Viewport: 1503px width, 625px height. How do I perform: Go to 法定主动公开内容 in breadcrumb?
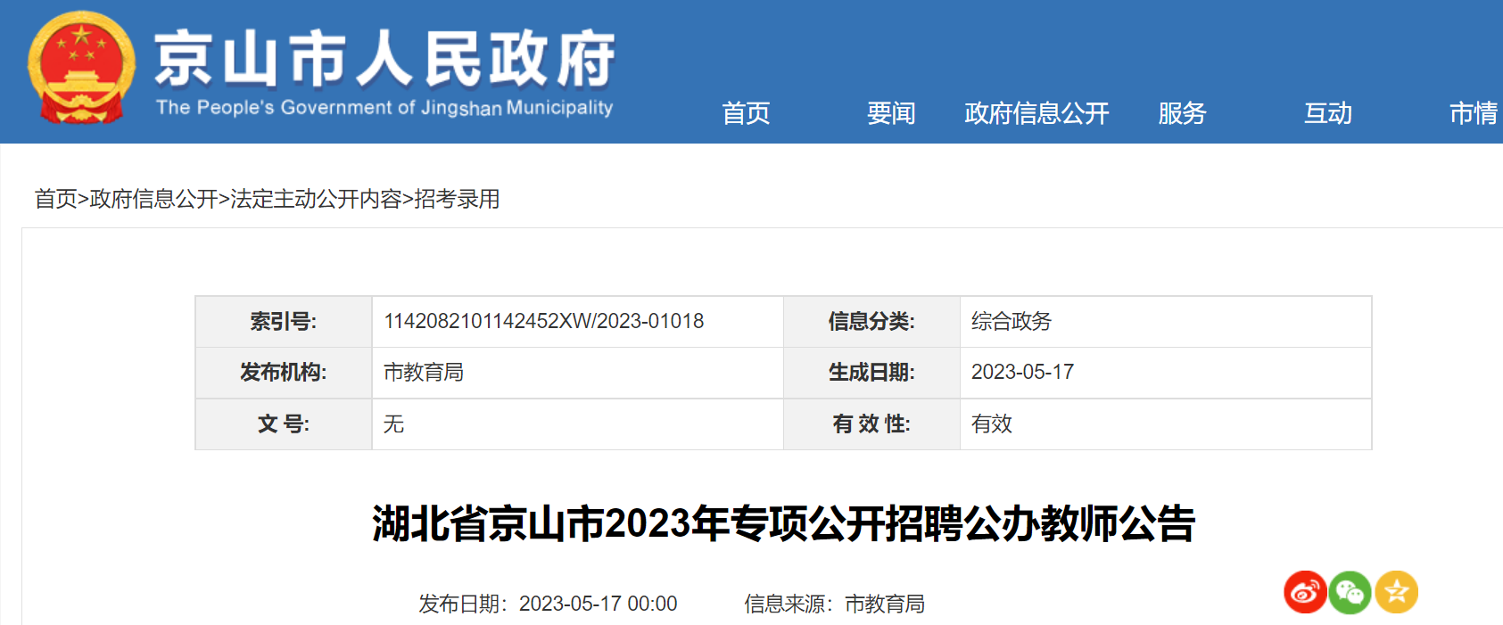click(317, 199)
